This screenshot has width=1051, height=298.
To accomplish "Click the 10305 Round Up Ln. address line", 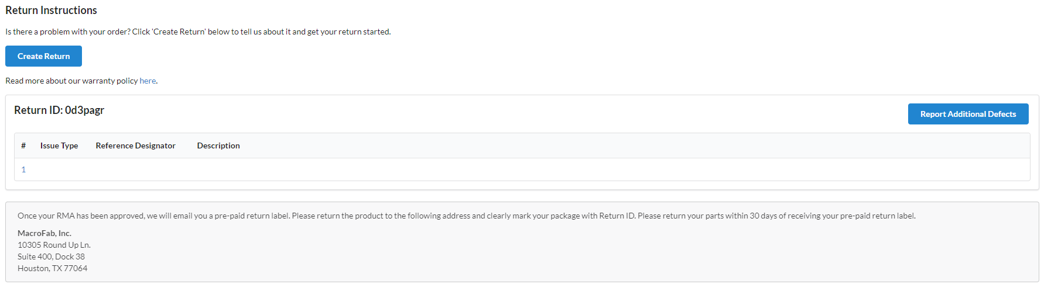I will (x=54, y=245).
